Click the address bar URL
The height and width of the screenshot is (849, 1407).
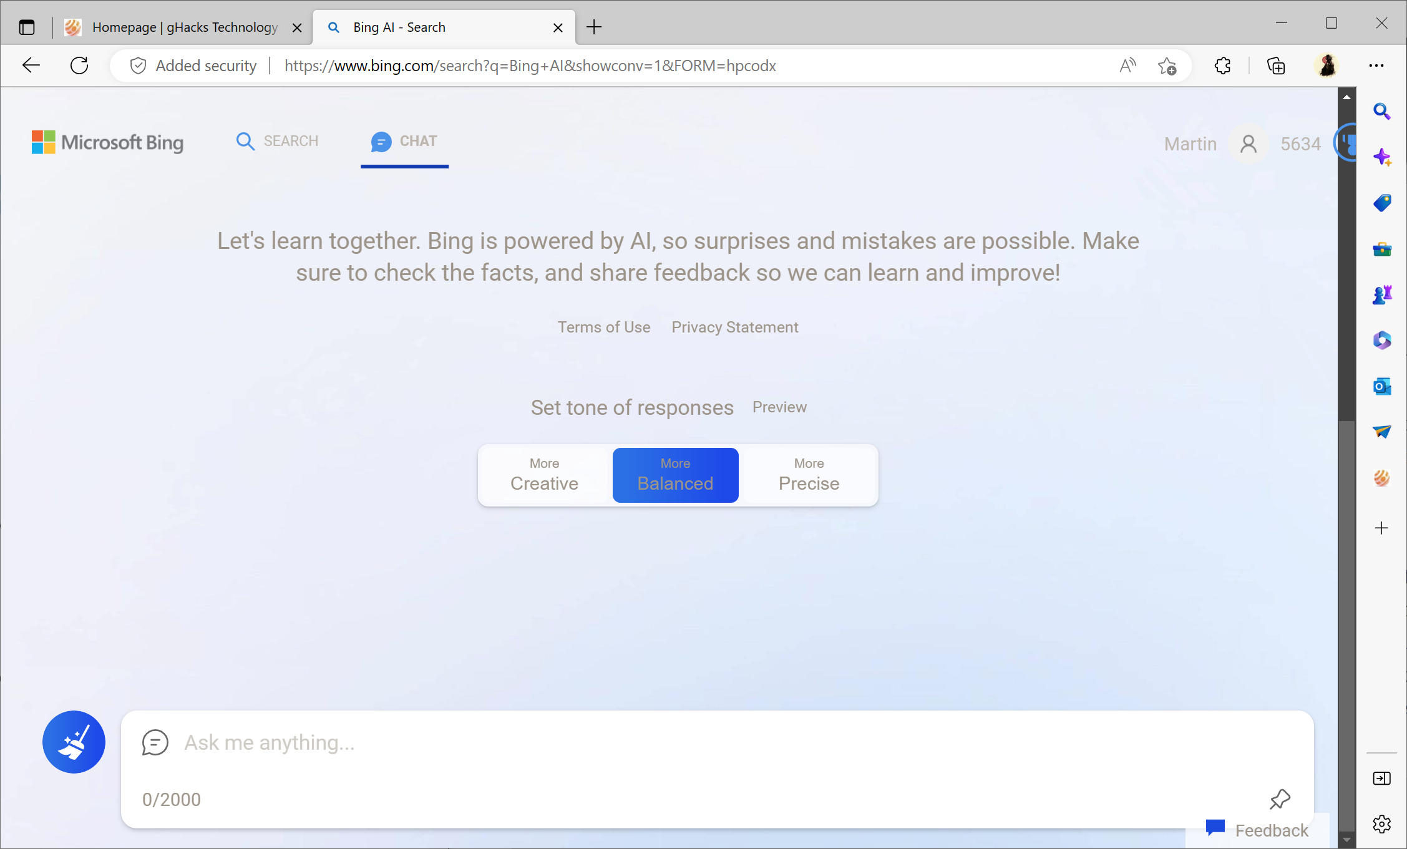[x=530, y=65]
